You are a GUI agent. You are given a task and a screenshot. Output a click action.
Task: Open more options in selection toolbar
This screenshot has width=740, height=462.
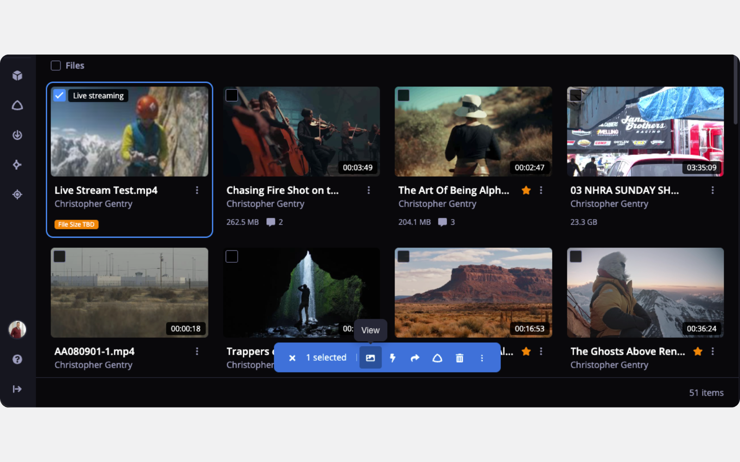(482, 357)
